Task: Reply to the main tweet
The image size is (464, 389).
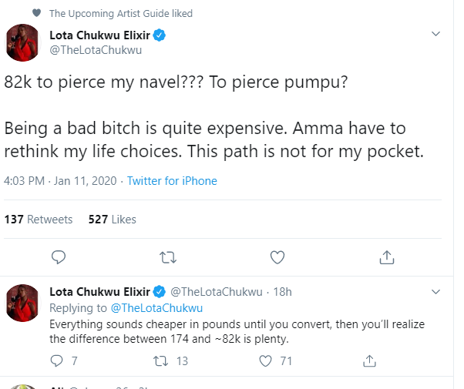Action: (58, 257)
